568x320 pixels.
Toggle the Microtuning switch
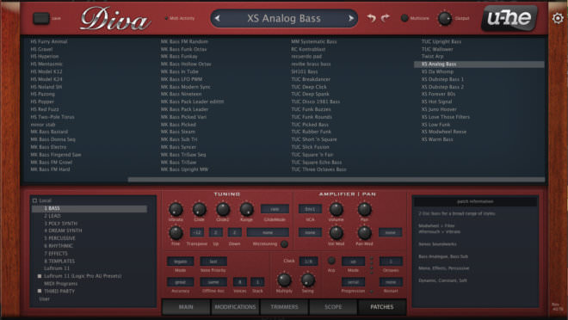point(284,244)
